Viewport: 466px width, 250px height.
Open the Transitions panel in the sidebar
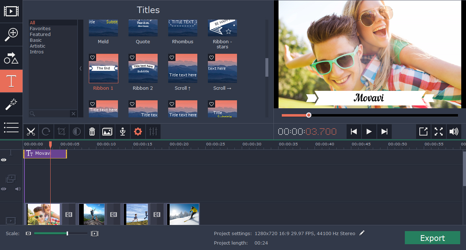click(11, 58)
